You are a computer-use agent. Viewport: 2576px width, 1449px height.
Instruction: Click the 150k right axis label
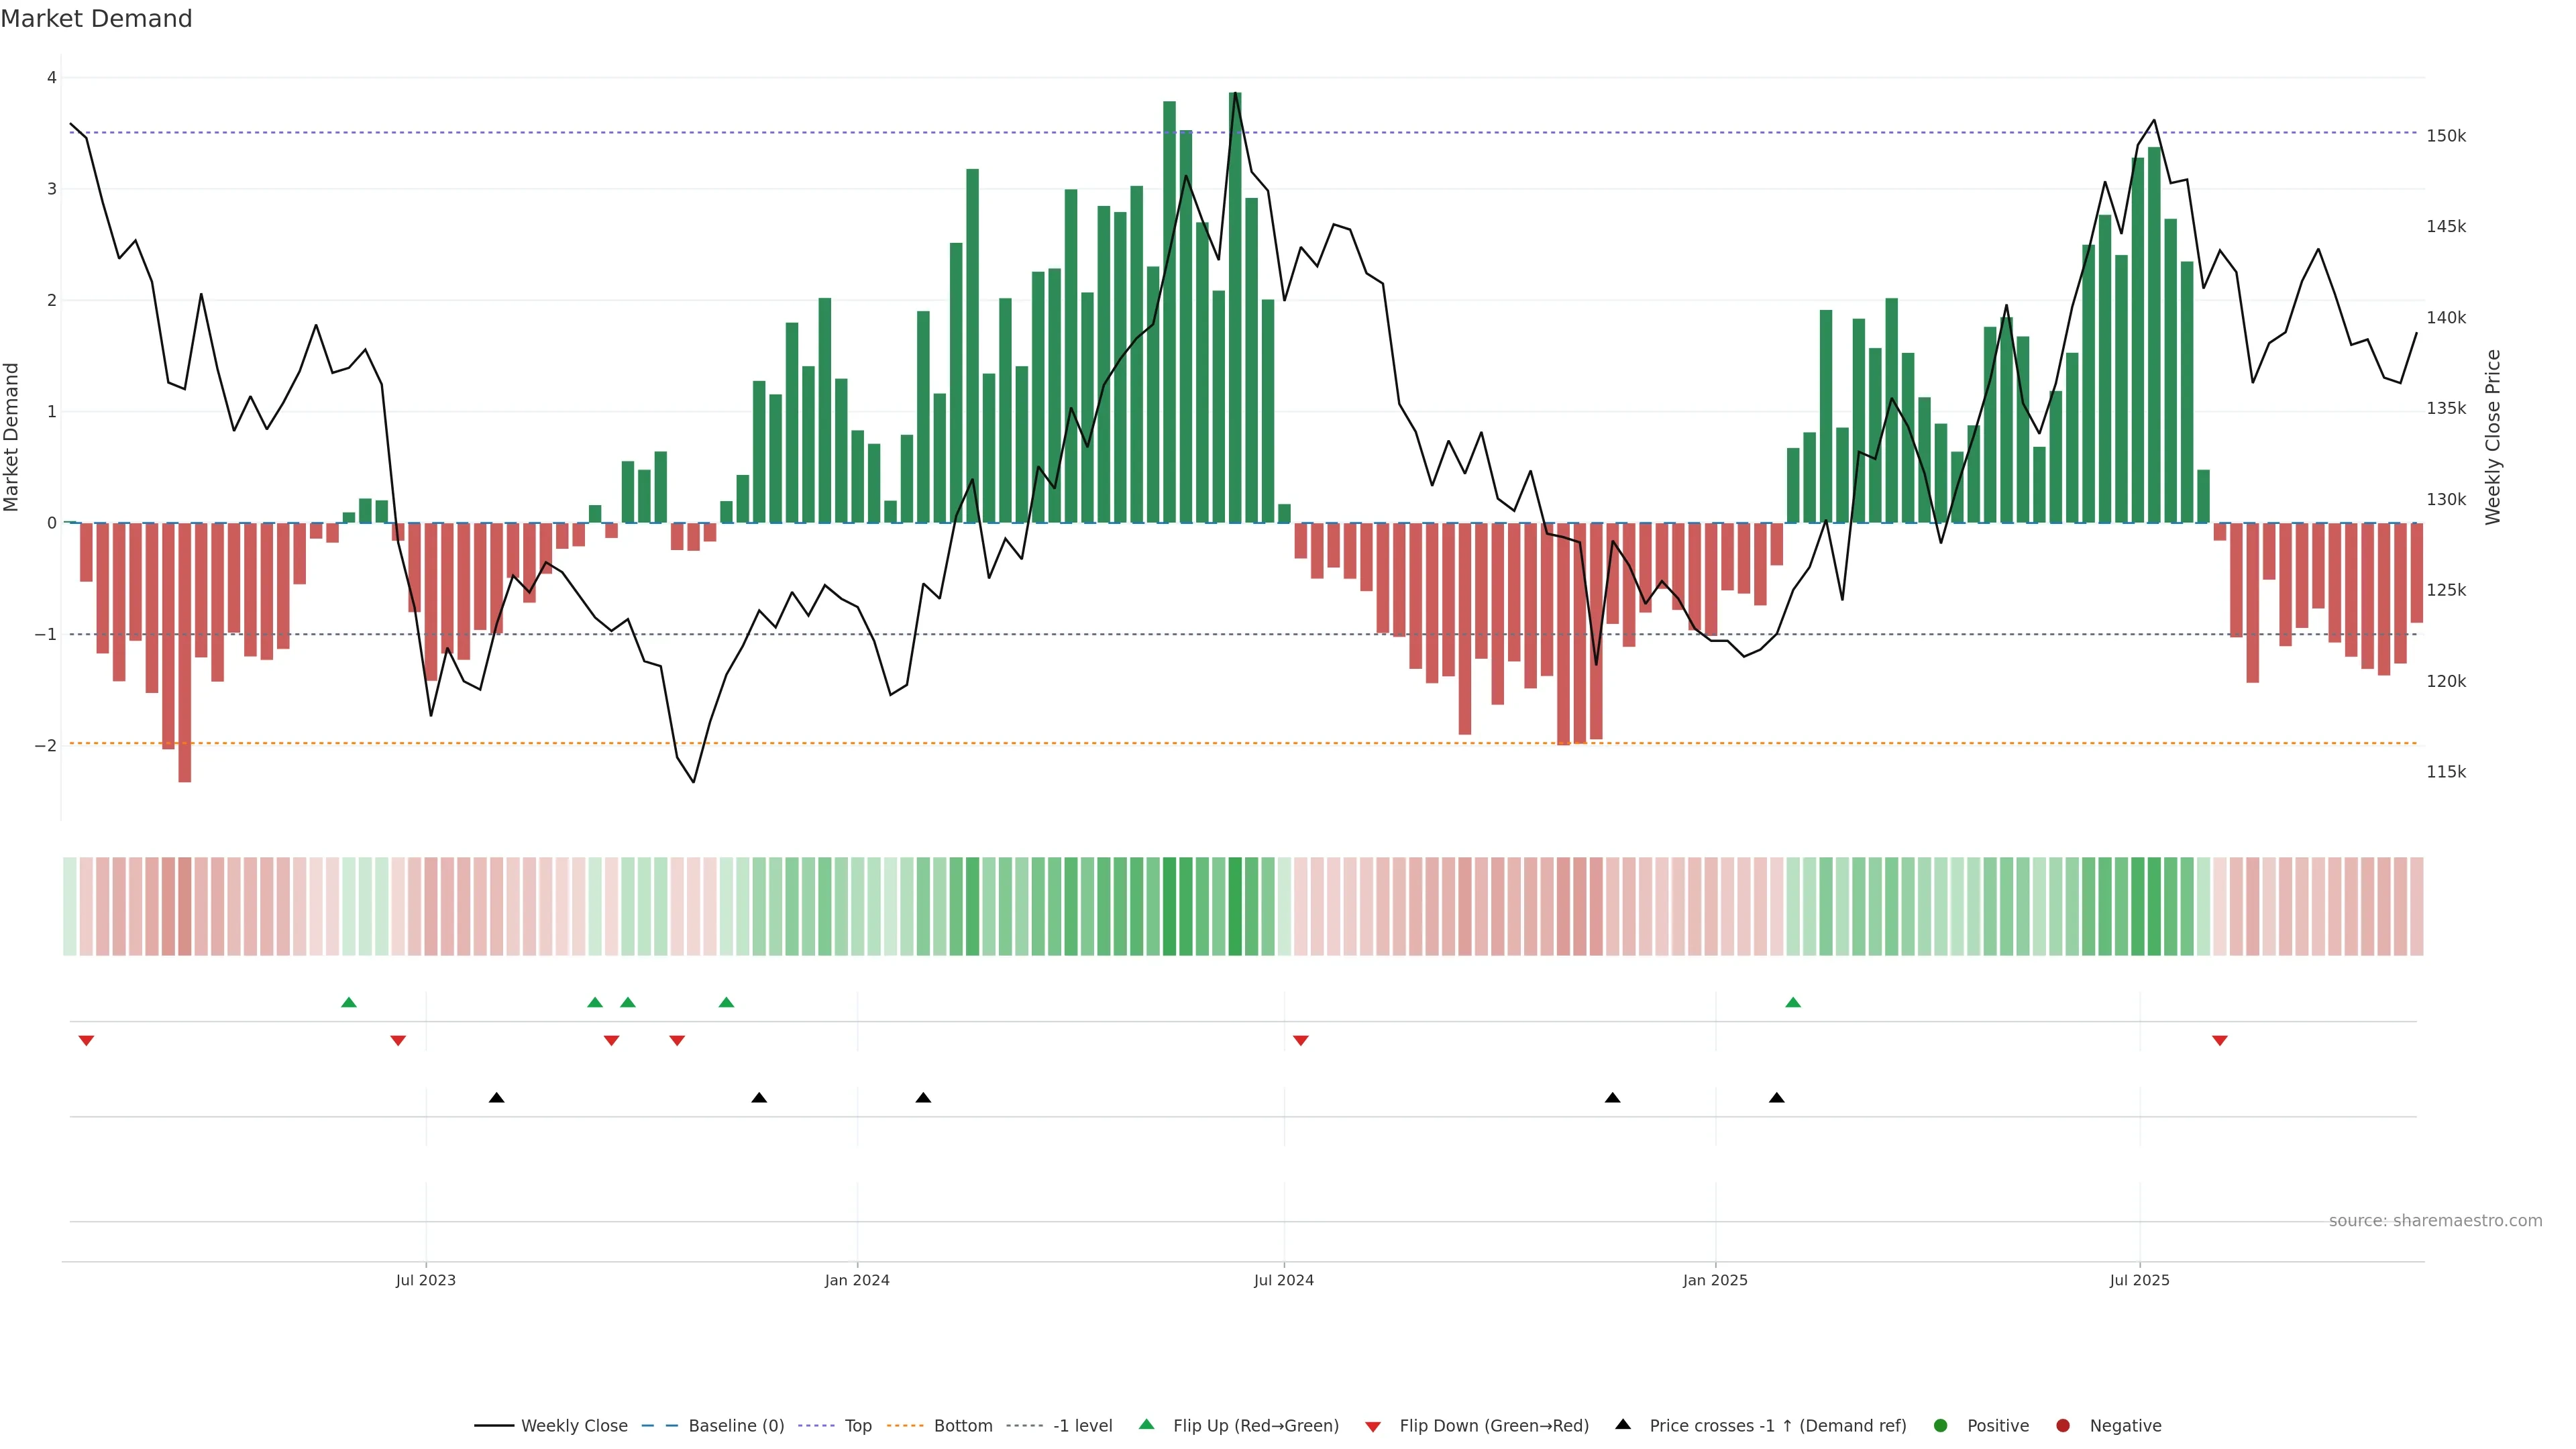coord(2446,136)
